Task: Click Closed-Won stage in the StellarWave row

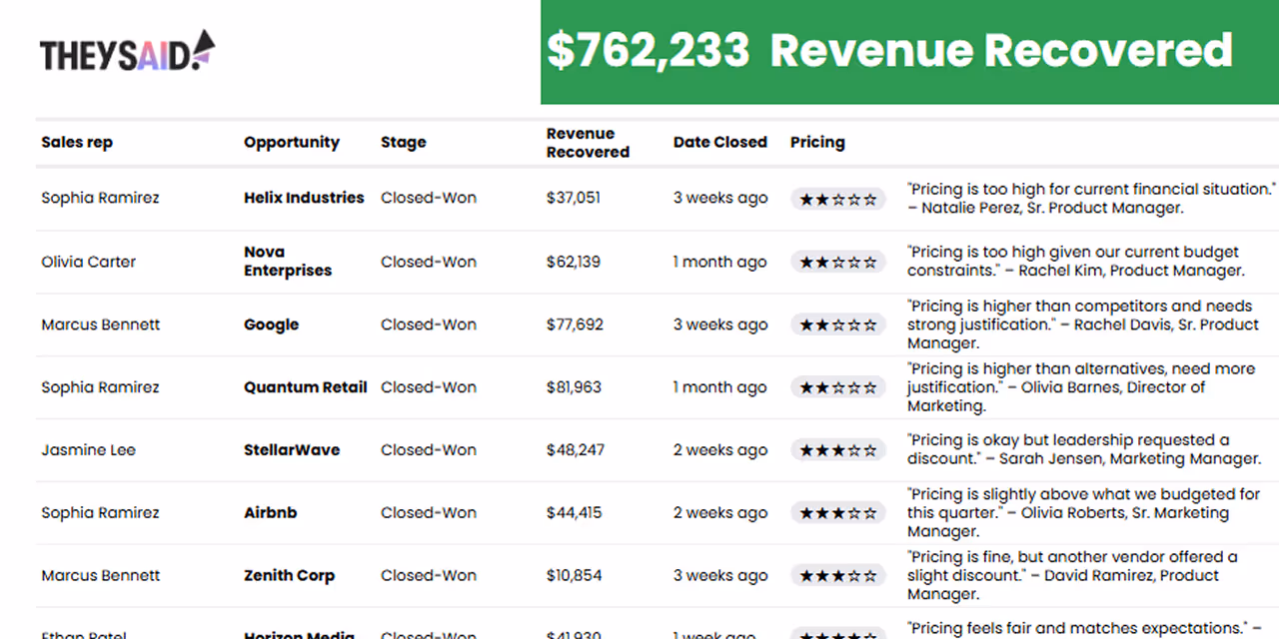Action: 429,450
